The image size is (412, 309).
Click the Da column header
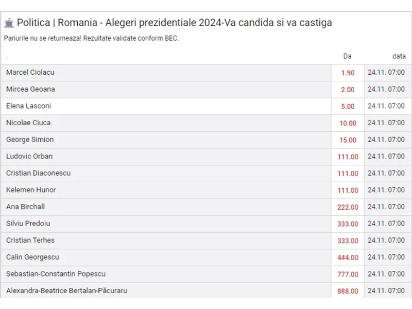coord(347,56)
